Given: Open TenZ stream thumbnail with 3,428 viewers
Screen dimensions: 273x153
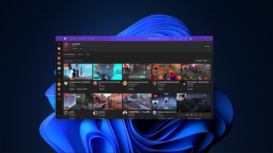Looking at the screenshot, I should 164,101.
